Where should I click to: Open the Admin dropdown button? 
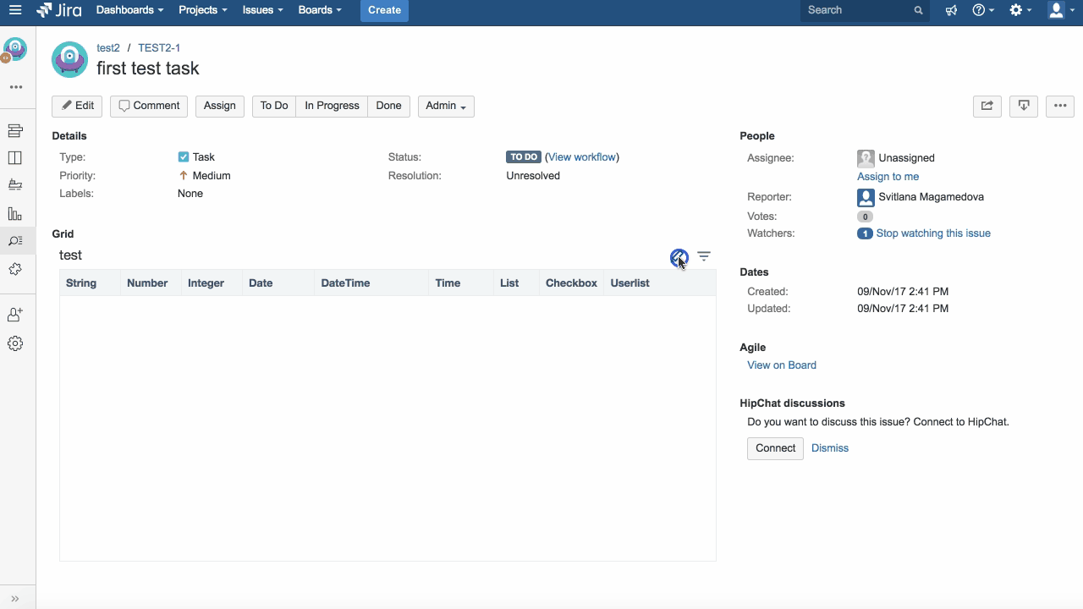(x=445, y=106)
